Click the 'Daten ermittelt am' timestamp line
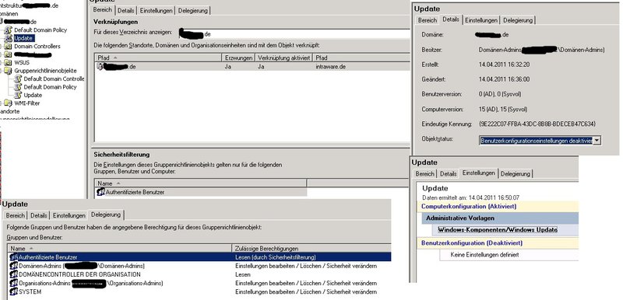 click(471, 197)
